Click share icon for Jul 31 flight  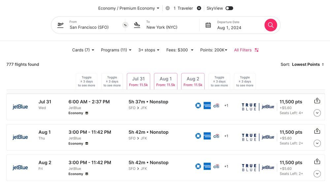317,101
